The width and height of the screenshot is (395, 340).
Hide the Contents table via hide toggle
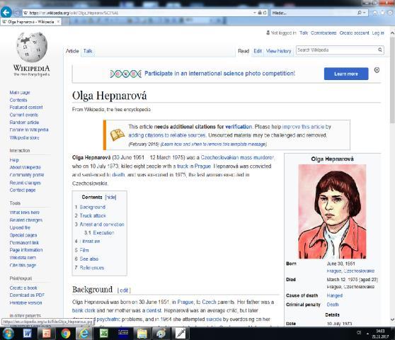110,197
